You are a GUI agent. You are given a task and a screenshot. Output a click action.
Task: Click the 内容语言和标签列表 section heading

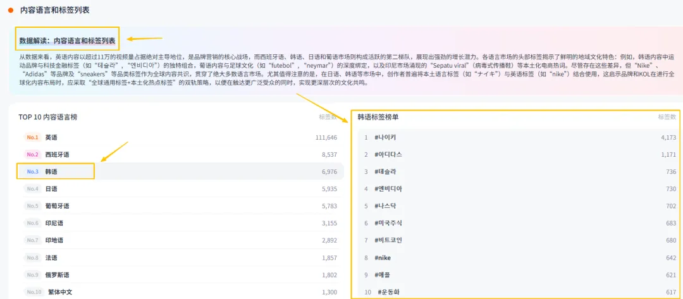[55, 10]
